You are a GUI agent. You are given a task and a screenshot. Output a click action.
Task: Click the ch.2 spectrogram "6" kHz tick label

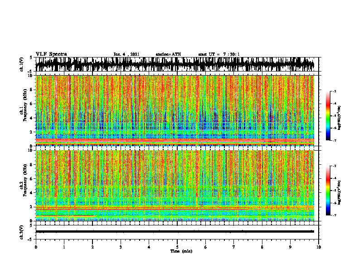coord(32,179)
